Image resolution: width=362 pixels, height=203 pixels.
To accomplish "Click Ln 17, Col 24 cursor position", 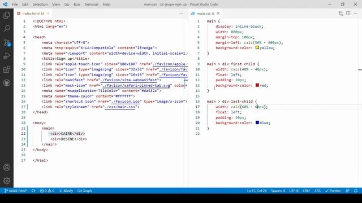I will tap(257, 191).
